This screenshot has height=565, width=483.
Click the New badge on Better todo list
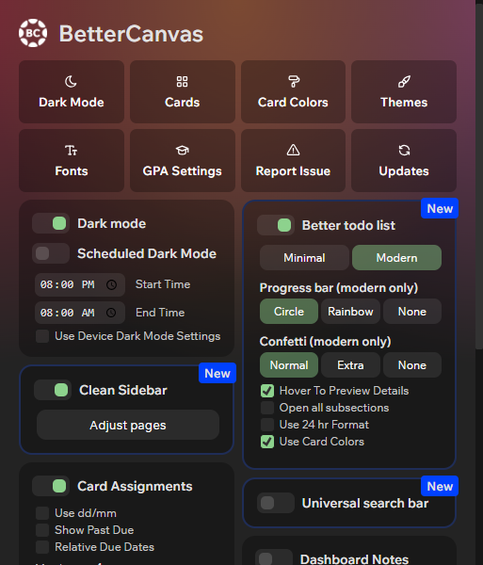pyautogui.click(x=440, y=208)
